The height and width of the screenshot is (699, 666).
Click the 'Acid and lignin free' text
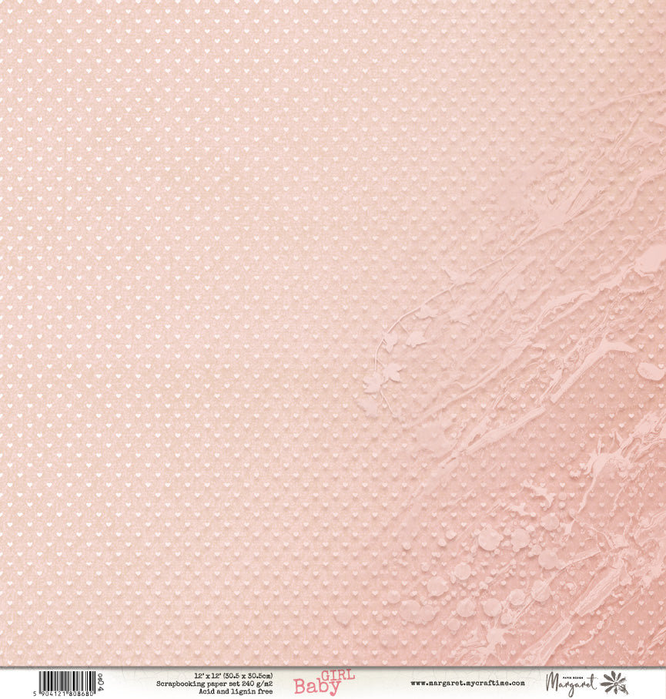pos(215,691)
